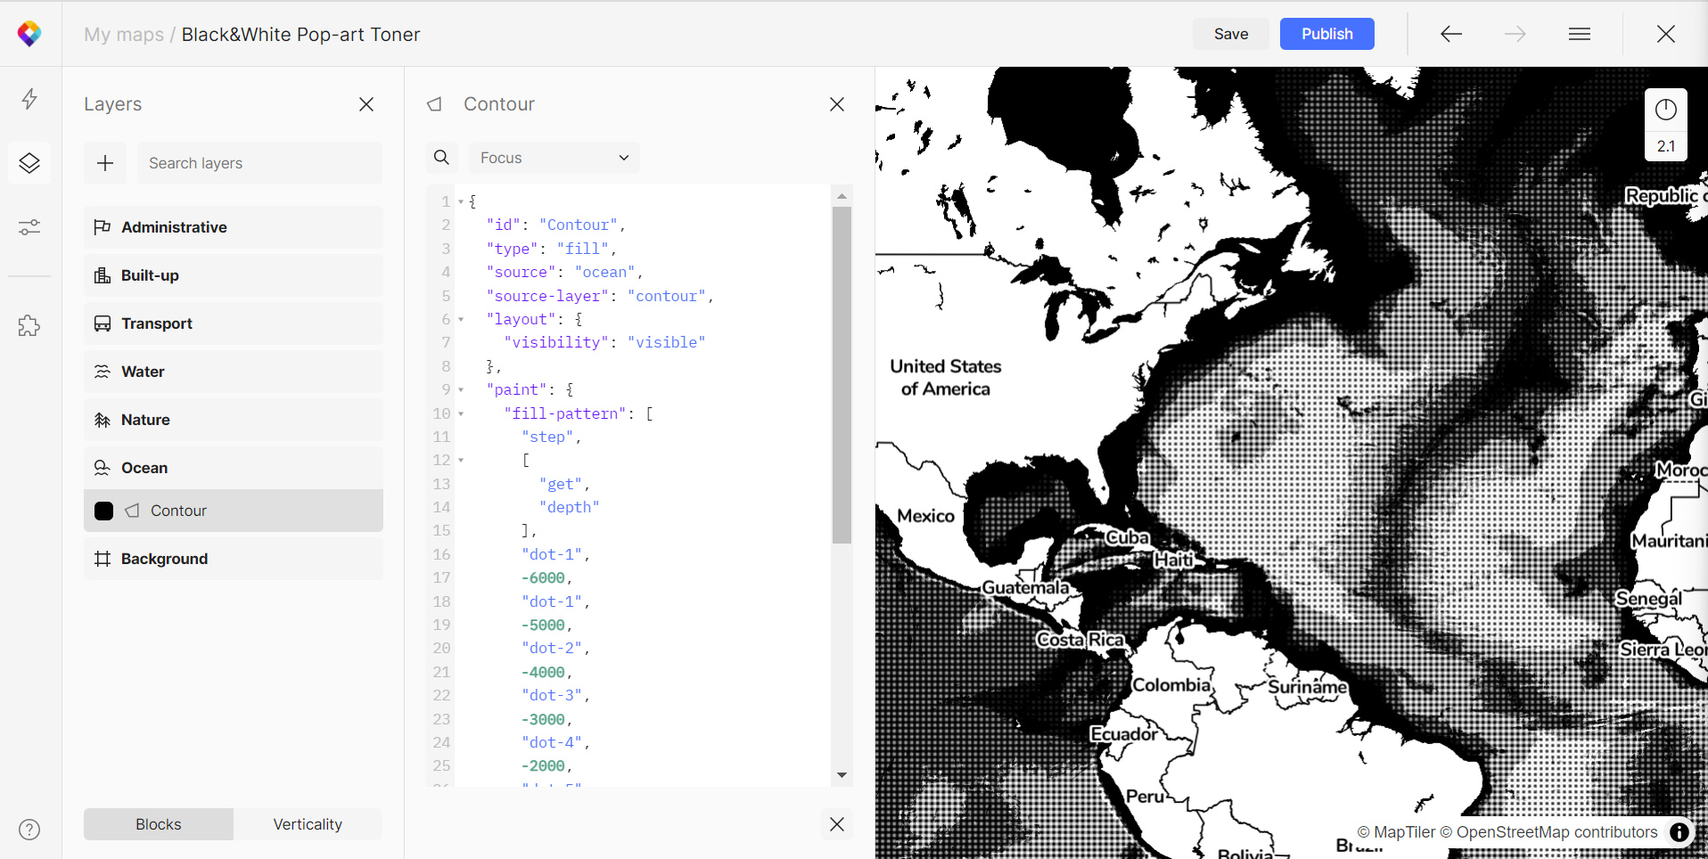Image resolution: width=1708 pixels, height=859 pixels.
Task: Click the Save button
Action: [1230, 34]
